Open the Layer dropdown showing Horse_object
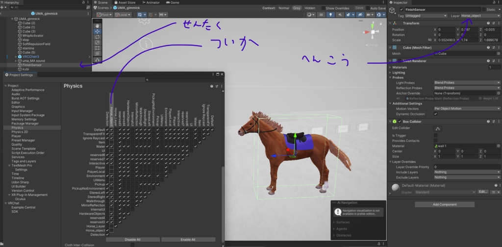 click(x=480, y=16)
